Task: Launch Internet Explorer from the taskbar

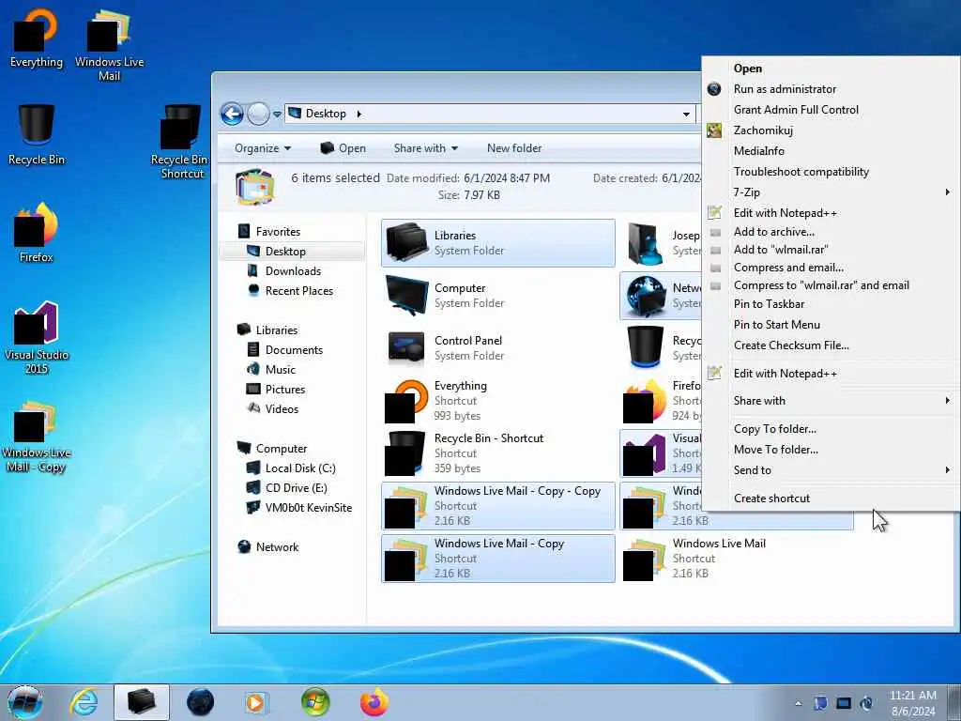Action: (84, 702)
